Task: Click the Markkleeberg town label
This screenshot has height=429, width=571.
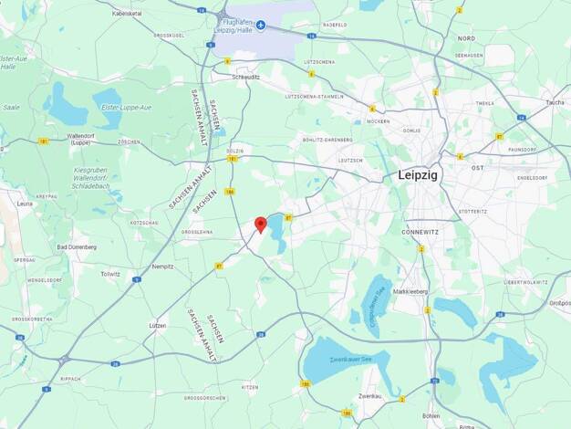Action: click(x=410, y=291)
